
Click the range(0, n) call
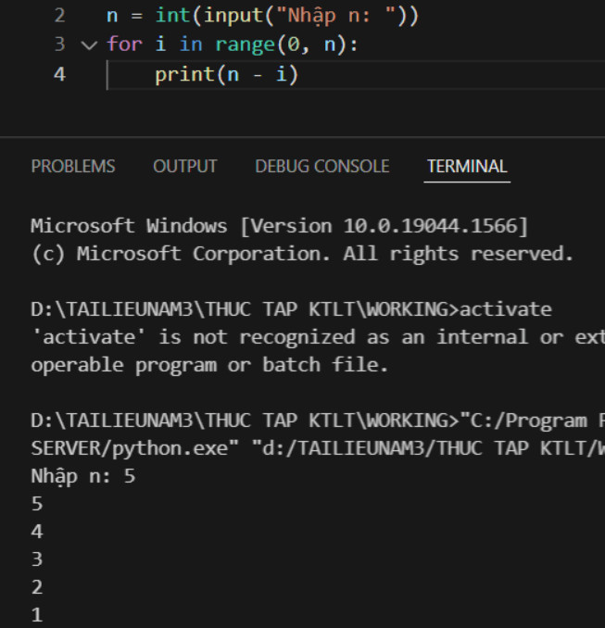click(281, 44)
